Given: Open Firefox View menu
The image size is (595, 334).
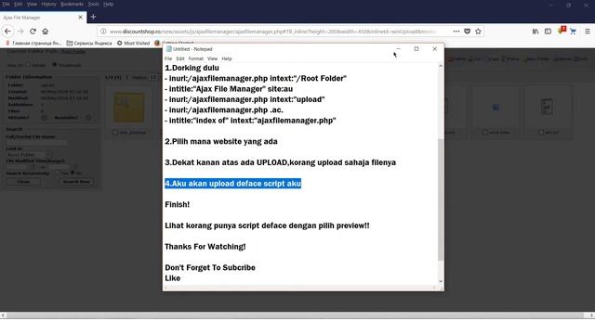Looking at the screenshot, I should pos(32,4).
